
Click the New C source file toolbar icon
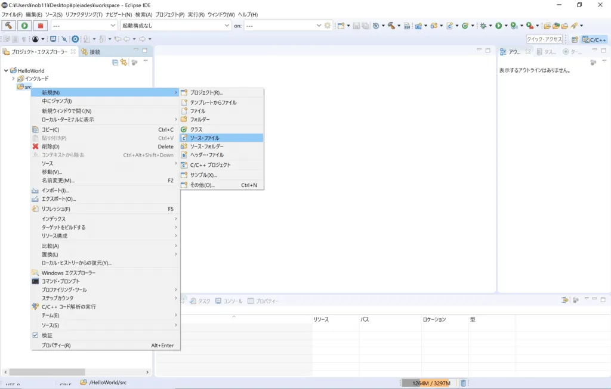450,26
